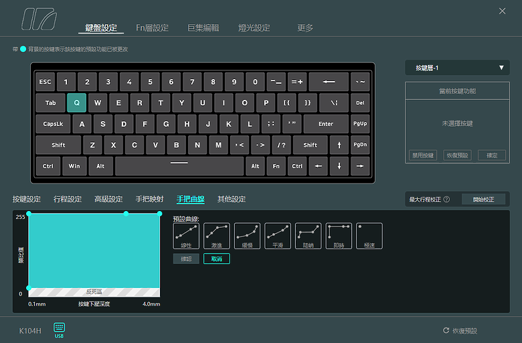Click 恢復預設 in the key function panel

(x=457, y=155)
